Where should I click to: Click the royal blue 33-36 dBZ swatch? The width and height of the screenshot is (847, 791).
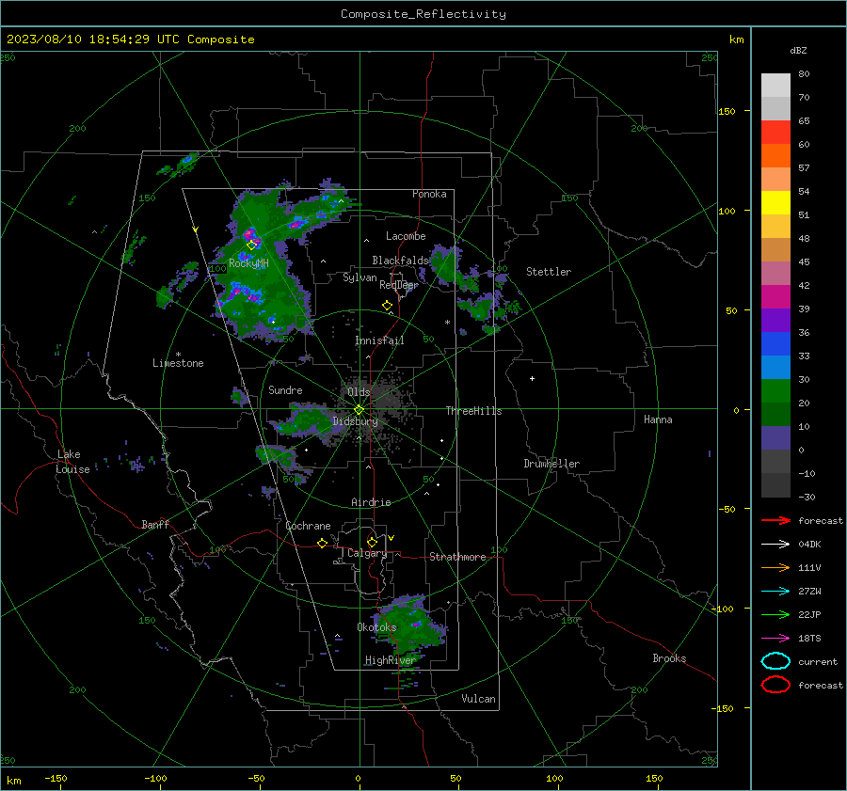[x=775, y=343]
